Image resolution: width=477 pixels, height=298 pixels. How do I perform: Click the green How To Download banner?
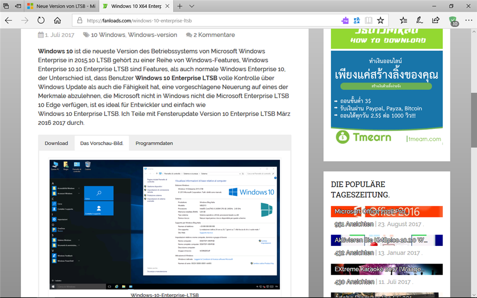pyautogui.click(x=387, y=38)
